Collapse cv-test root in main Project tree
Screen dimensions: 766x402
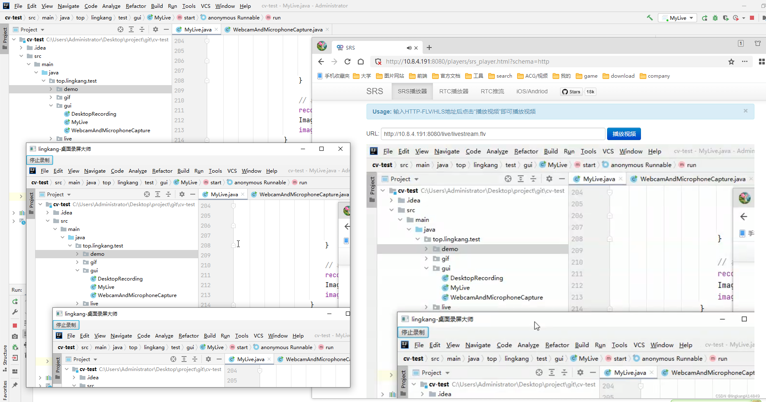14,39
